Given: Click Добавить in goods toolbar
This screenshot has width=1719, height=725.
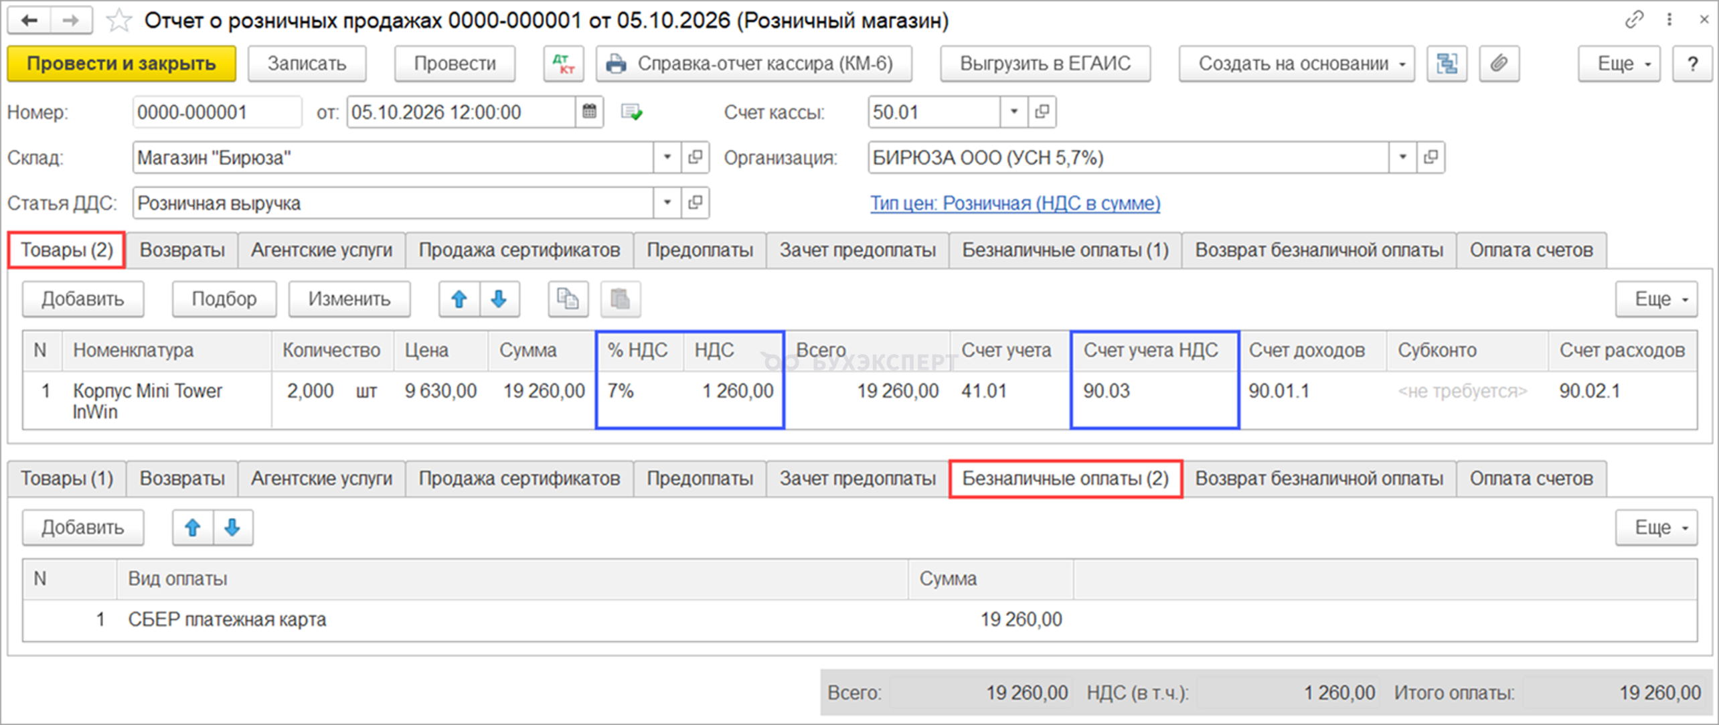Looking at the screenshot, I should (83, 299).
